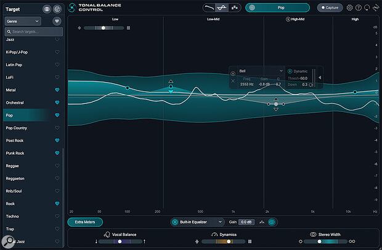Click the EQ node near 10k
The height and width of the screenshot is (250, 382).
[355, 92]
